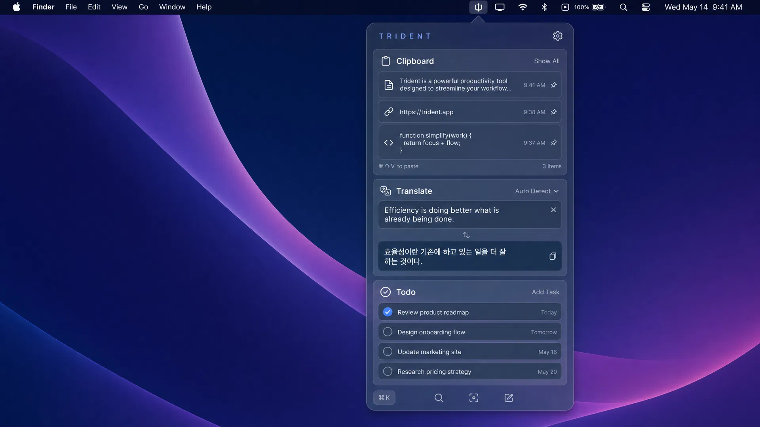This screenshot has height=427, width=760.
Task: Click the 'Tomorrow' due date label
Action: pos(544,332)
